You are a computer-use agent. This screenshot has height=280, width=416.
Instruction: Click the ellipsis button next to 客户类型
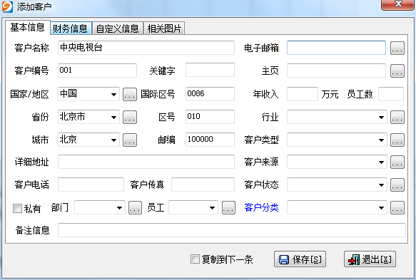tap(397, 140)
